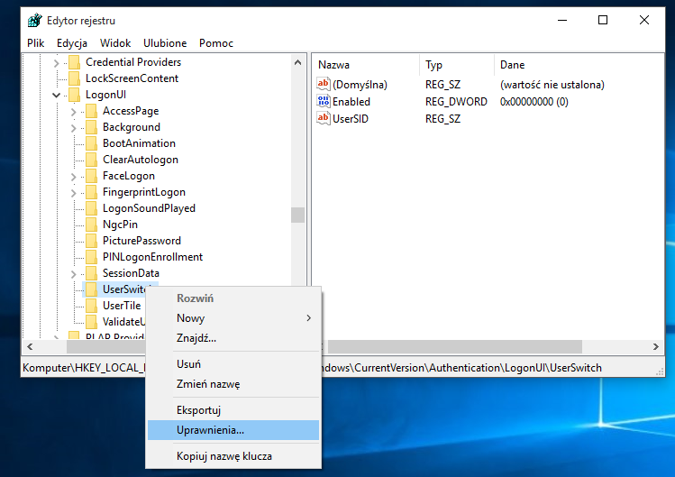Select the (Domyślna) value name
Screen dimensions: 675x477
[x=360, y=85]
